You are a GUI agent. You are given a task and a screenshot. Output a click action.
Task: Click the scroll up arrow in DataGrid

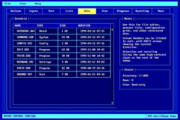click(x=112, y=30)
